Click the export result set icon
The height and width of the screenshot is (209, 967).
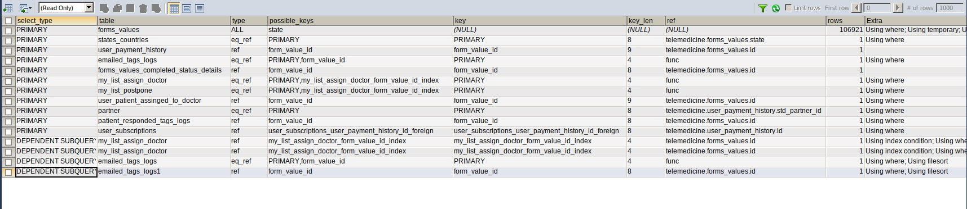coord(8,8)
